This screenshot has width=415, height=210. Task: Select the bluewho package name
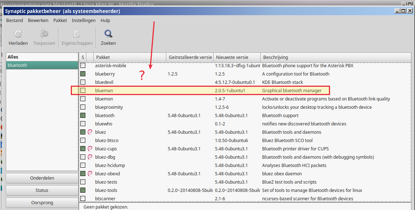pos(104,124)
